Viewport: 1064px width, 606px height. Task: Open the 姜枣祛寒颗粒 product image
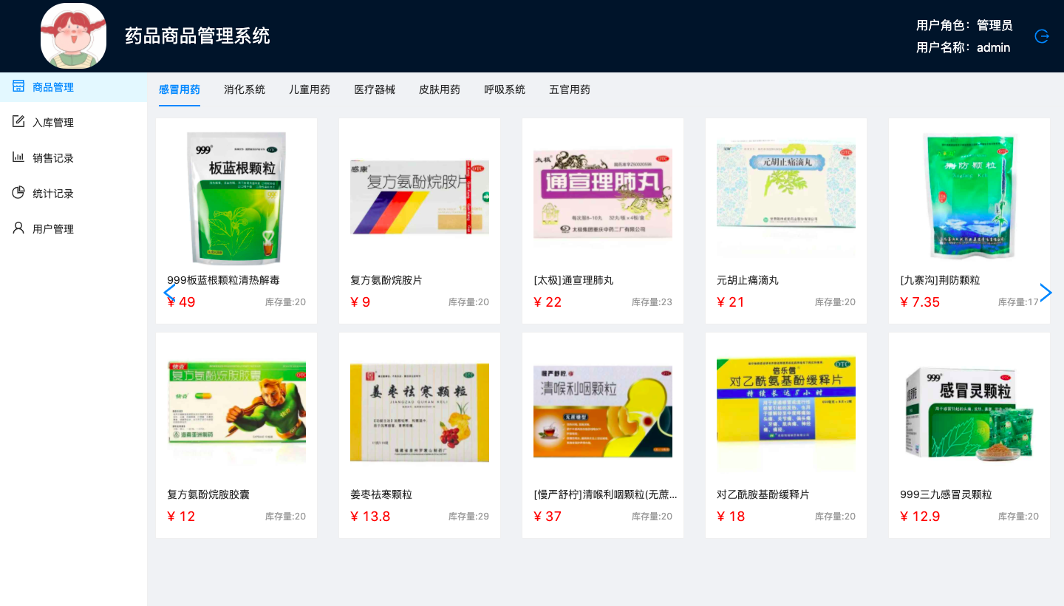[420, 412]
